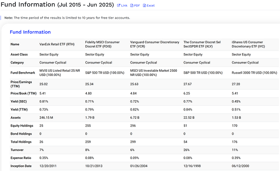Export results as PDF
The image size is (280, 171).
135,6
